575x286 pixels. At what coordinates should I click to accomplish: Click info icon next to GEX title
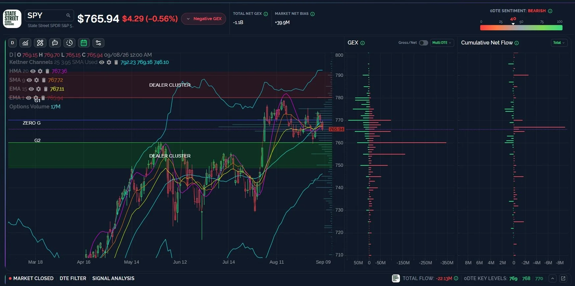[362, 43]
